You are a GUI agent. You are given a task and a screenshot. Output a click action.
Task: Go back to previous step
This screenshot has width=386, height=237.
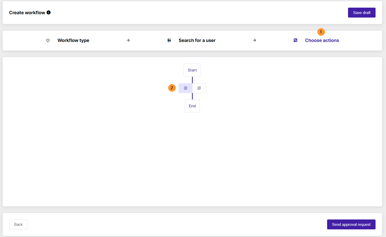[x=18, y=225]
